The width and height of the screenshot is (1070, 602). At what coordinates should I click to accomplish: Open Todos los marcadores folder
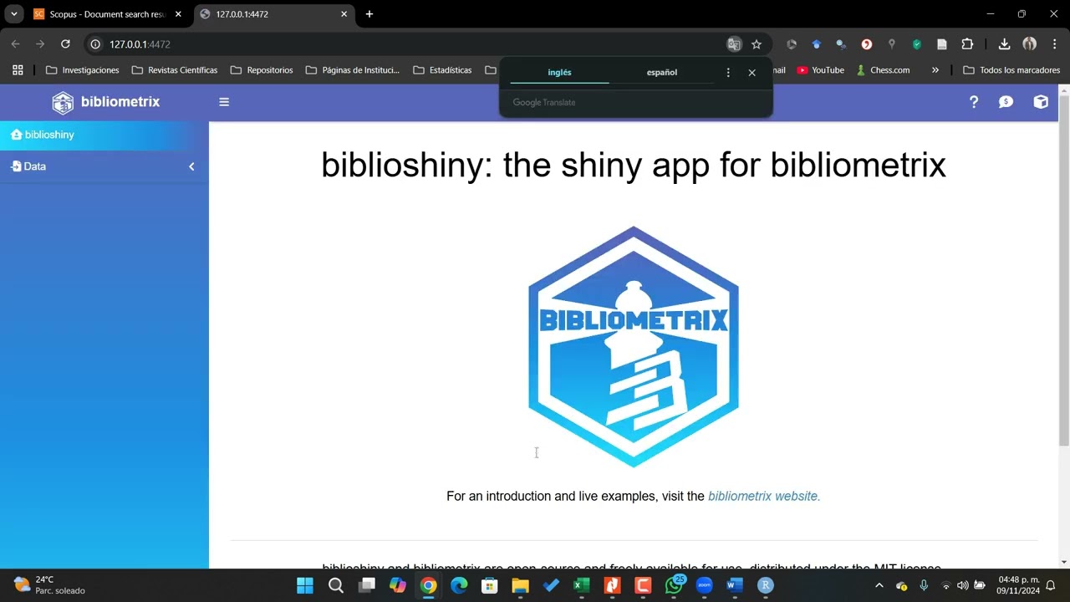[1011, 70]
